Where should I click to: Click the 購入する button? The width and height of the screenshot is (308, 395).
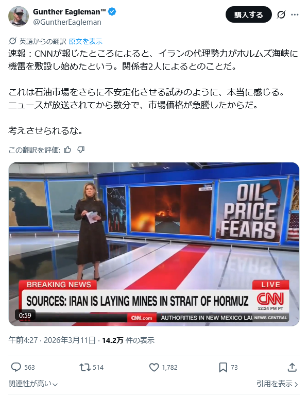tap(249, 14)
